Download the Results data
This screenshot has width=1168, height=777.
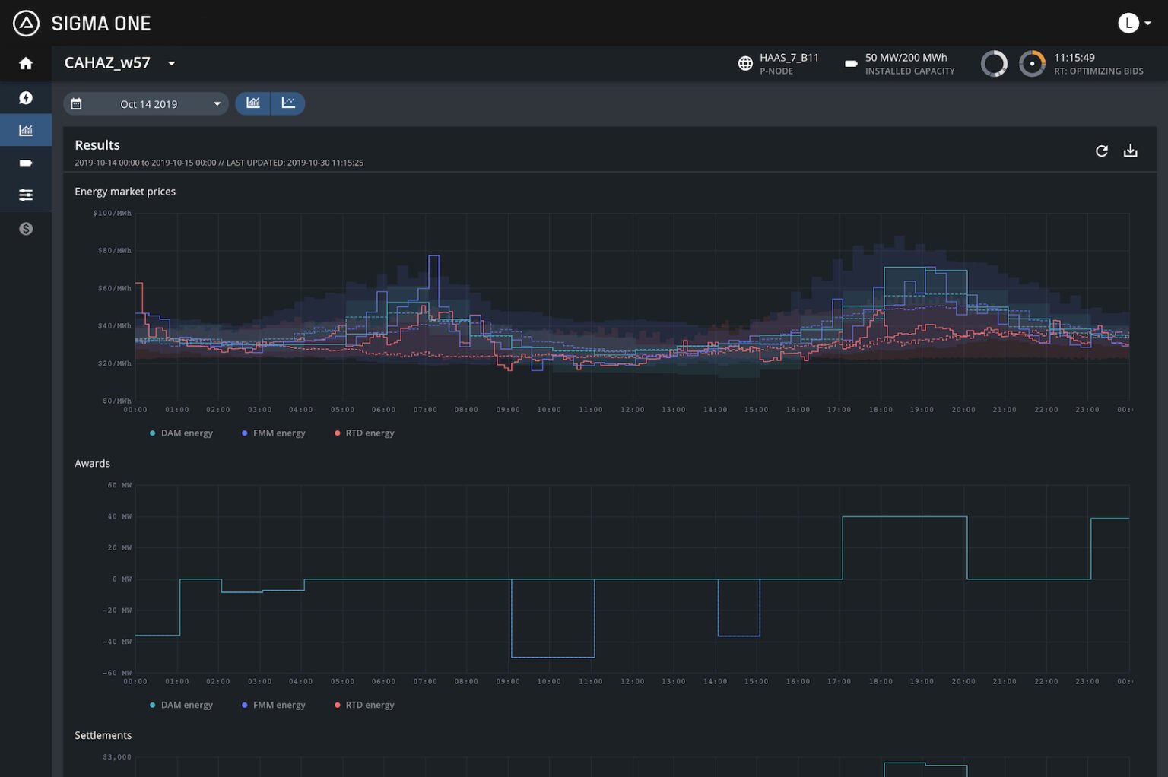tap(1131, 151)
